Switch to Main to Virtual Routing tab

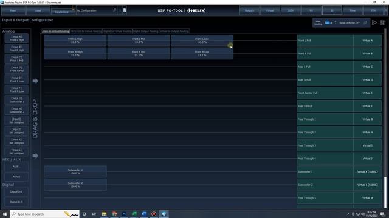tap(55, 31)
